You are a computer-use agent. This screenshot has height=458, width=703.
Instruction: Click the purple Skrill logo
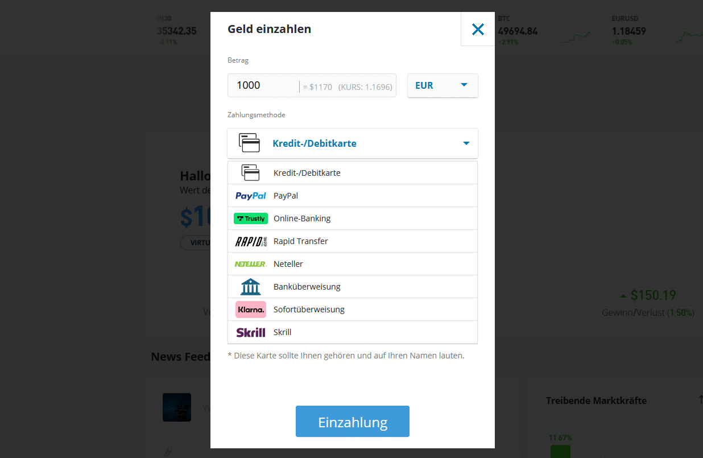[251, 332]
